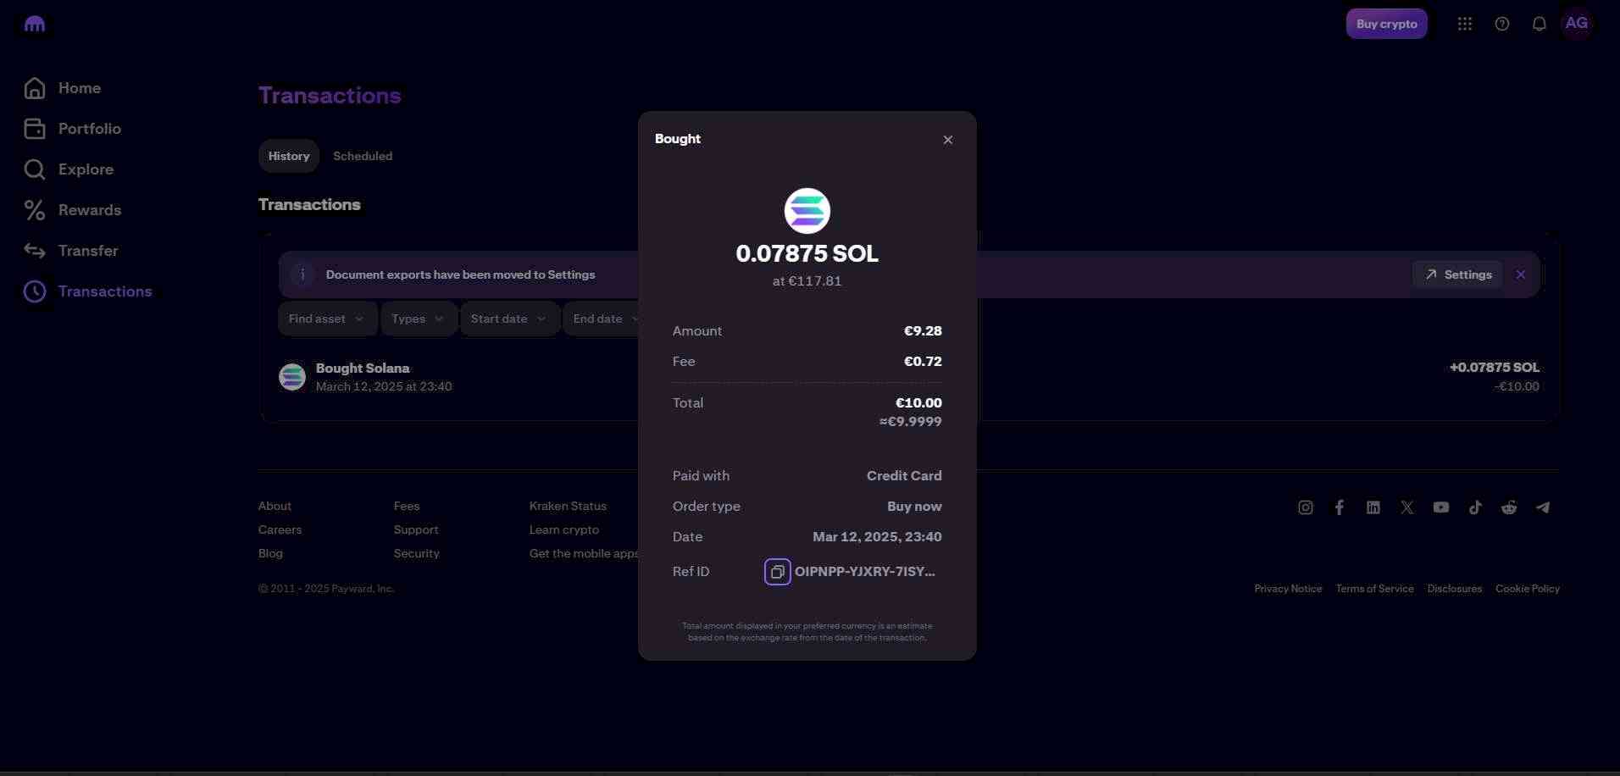Copy the Ref ID with copy icon
This screenshot has height=776, width=1620.
click(777, 572)
